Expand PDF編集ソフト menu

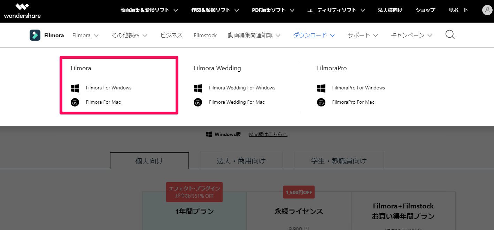pyautogui.click(x=273, y=10)
